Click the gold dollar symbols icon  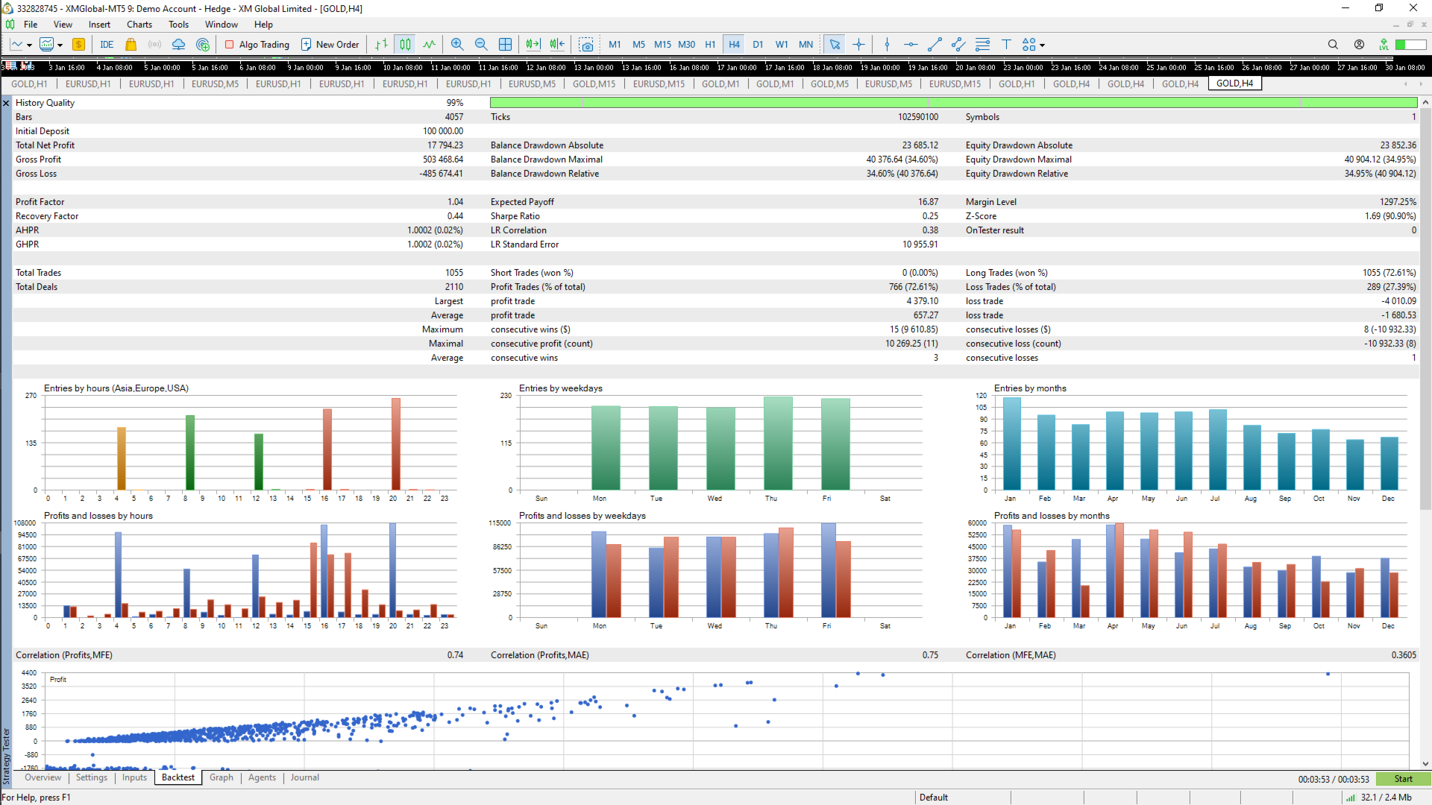78,45
